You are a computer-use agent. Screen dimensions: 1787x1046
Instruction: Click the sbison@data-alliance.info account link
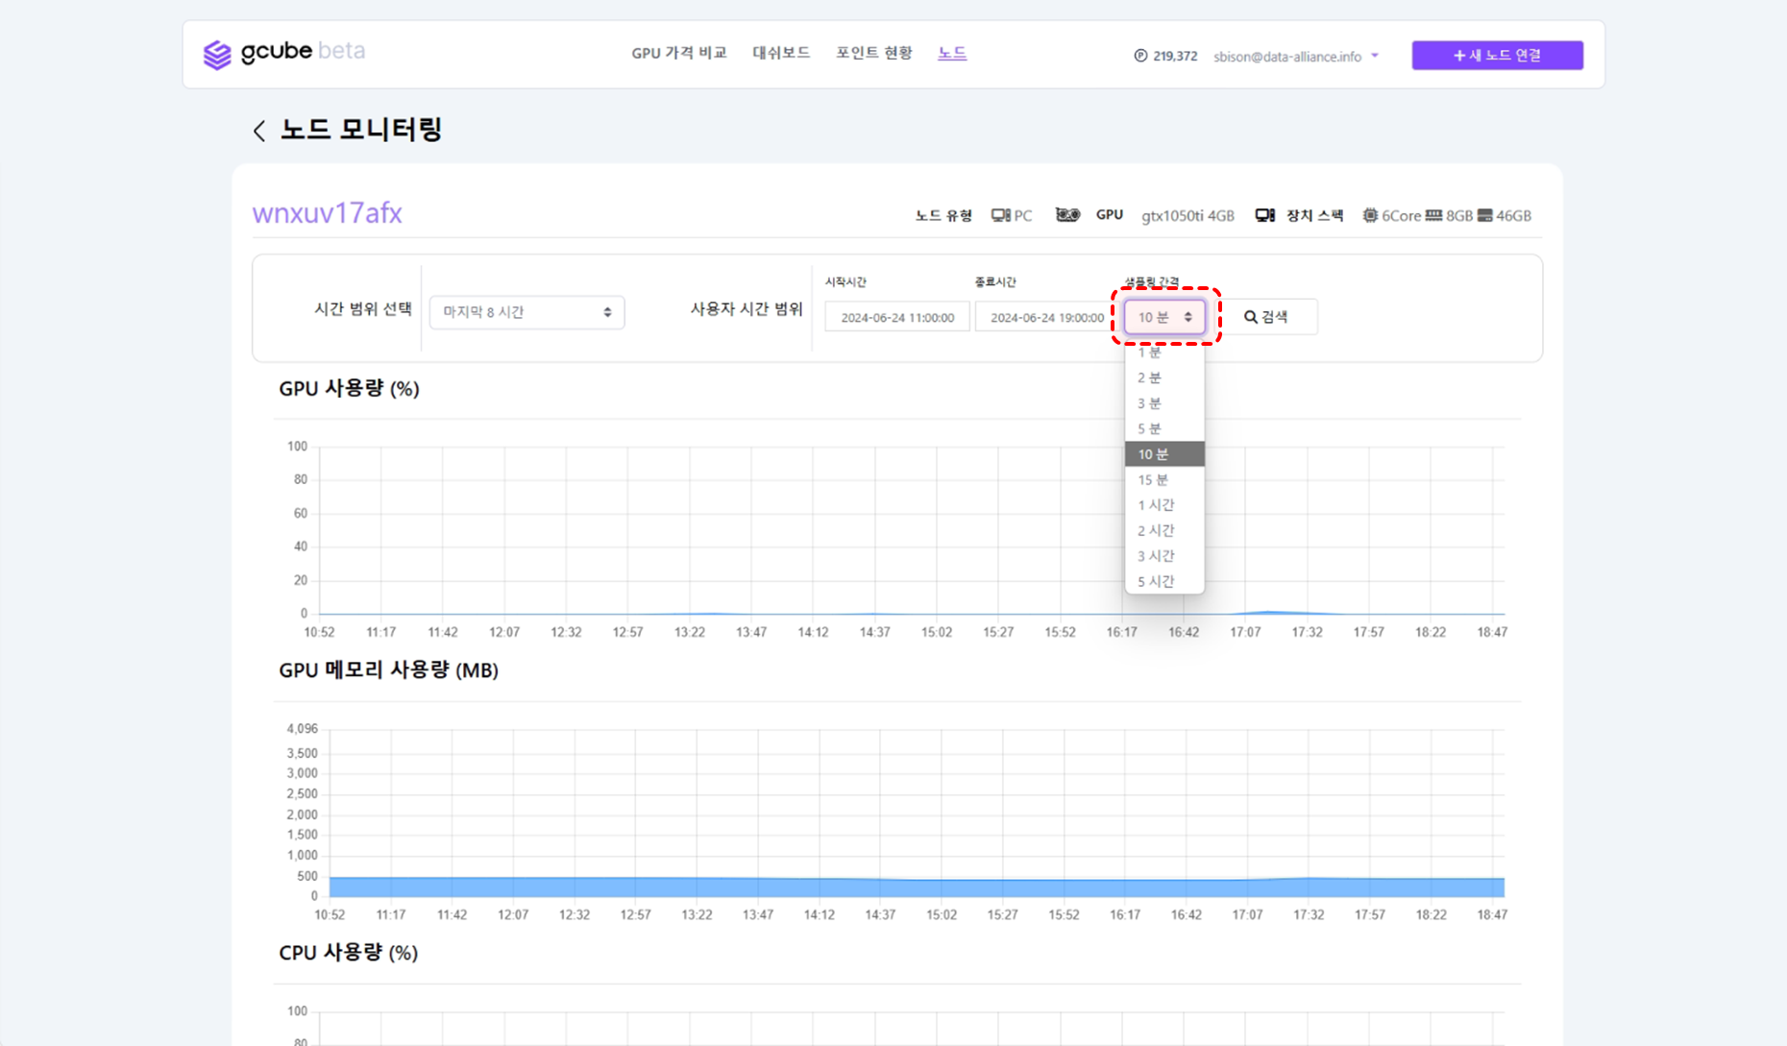[1287, 57]
